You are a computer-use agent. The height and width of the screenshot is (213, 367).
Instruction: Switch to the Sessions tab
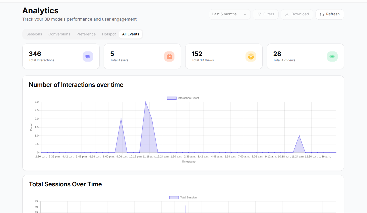(34, 34)
